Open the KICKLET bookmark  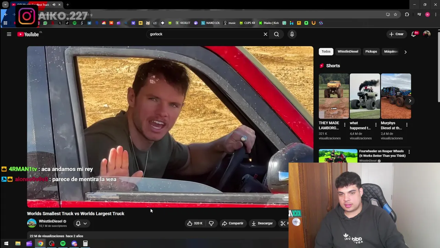point(183,23)
